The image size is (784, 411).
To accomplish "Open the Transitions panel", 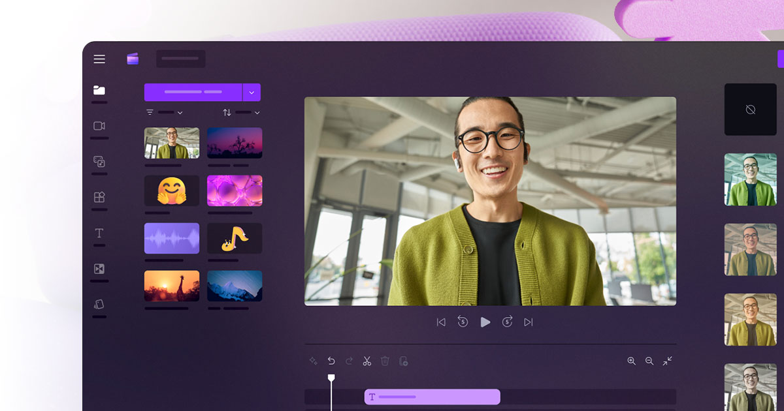I will [99, 268].
